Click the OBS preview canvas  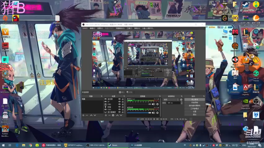click(x=144, y=60)
